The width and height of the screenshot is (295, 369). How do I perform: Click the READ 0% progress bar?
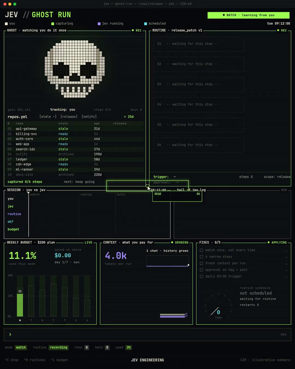[177, 196]
